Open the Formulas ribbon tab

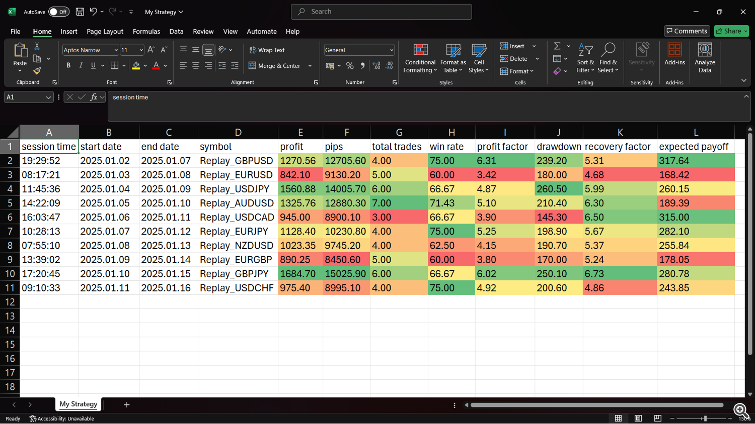click(x=146, y=31)
